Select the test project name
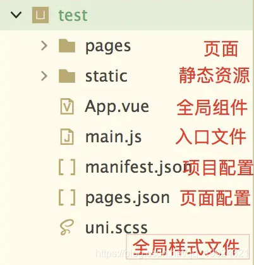Viewport: 254px width, 265px height. coord(73,15)
